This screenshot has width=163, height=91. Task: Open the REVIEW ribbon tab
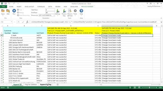58,7
